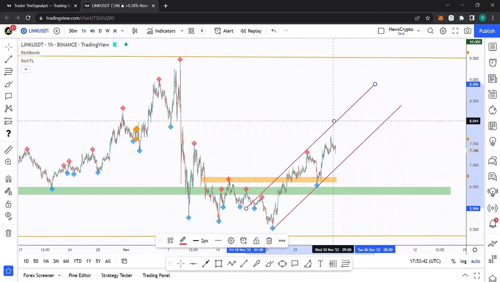Click the zoom in magnifier tool

8,162
